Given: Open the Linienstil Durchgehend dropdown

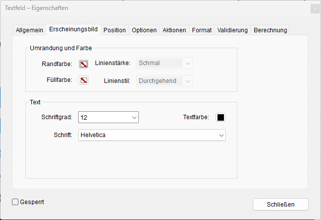Looking at the screenshot, I should pyautogui.click(x=164, y=81).
